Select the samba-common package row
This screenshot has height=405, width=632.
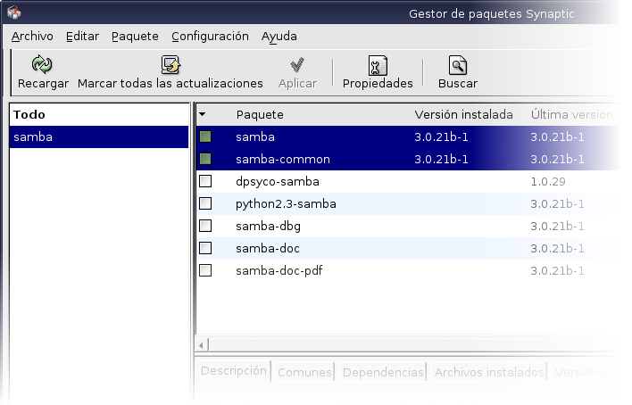click(x=408, y=159)
